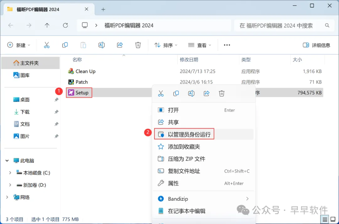Unpin 下载 via its pin icon
The width and height of the screenshot is (339, 224).
tap(56, 112)
